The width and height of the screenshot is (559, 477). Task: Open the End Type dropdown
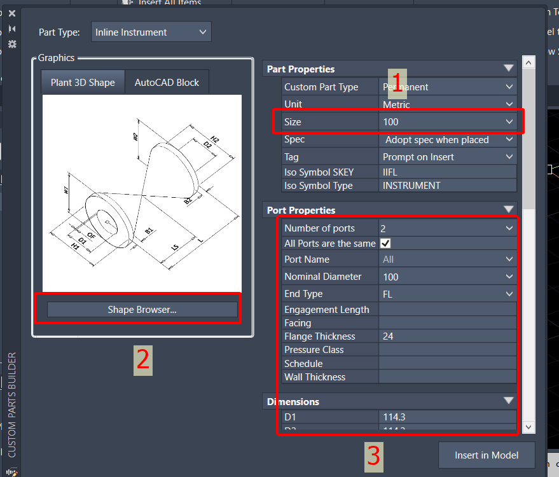coord(508,294)
